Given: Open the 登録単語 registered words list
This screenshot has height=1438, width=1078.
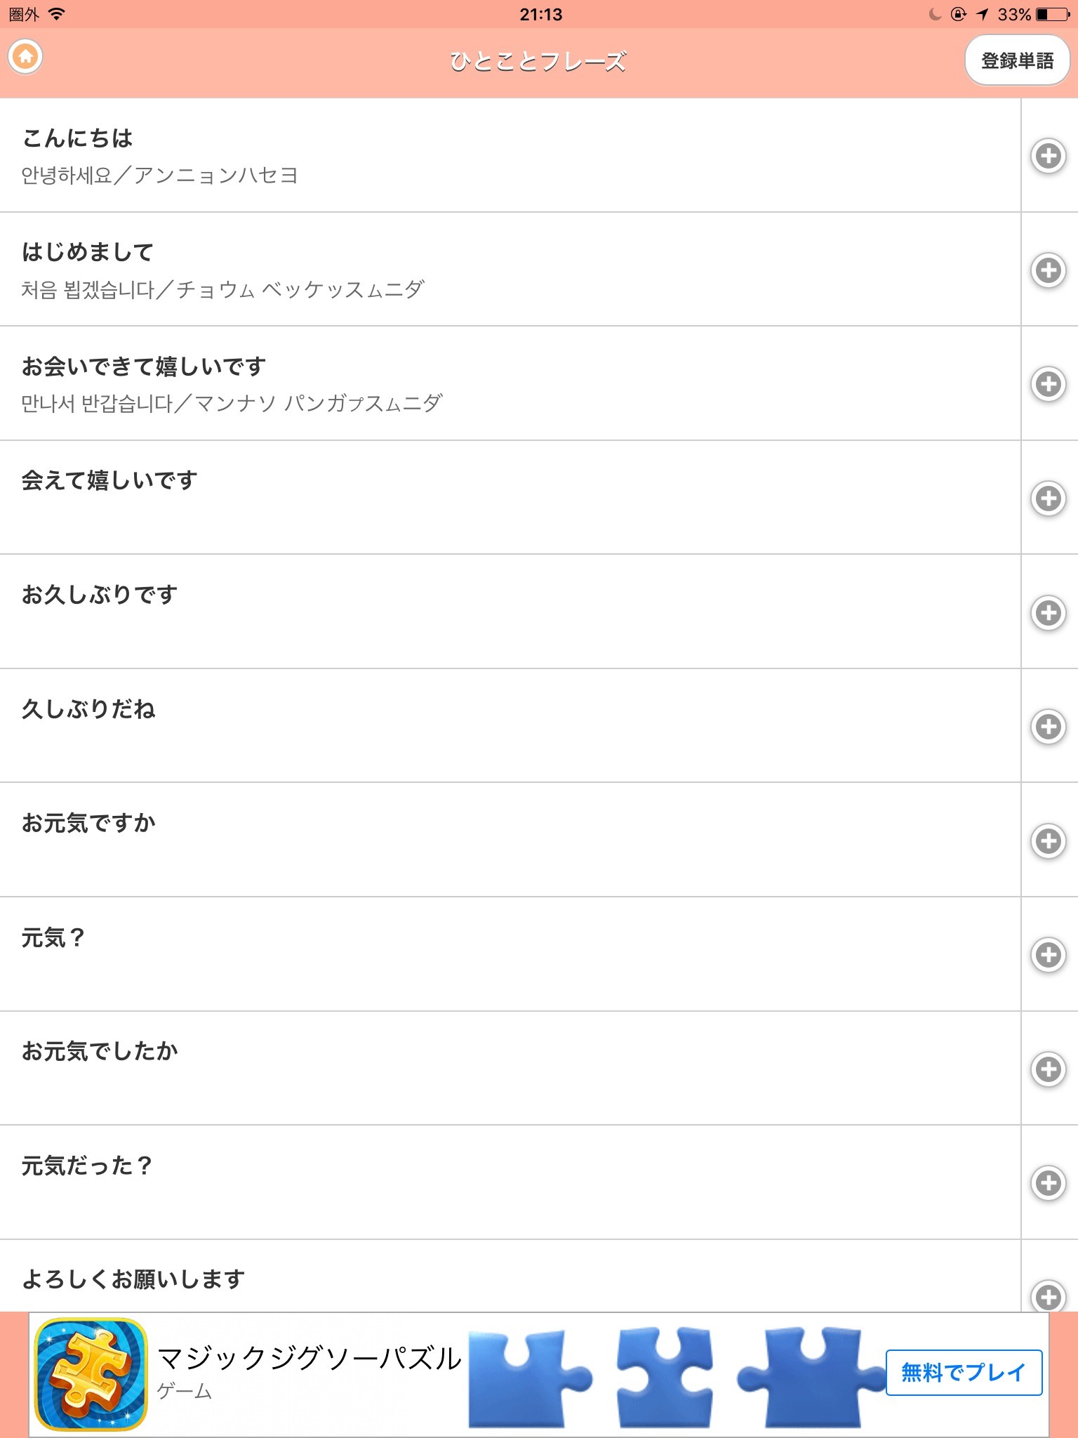Looking at the screenshot, I should coord(1016,61).
